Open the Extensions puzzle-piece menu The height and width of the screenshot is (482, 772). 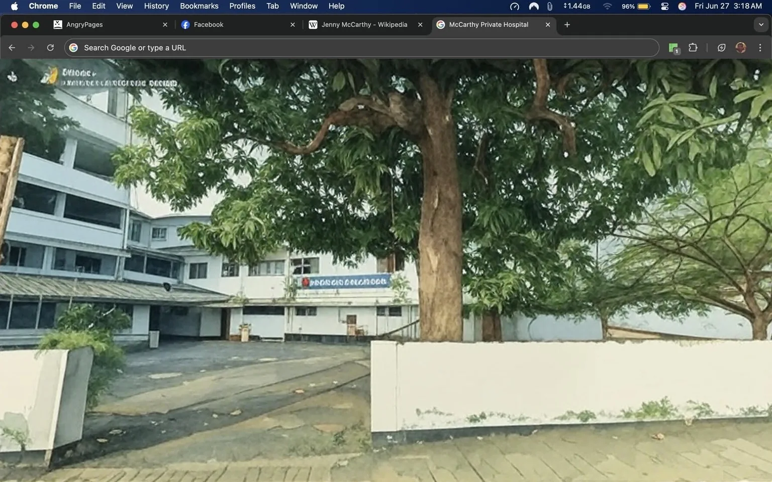point(693,48)
